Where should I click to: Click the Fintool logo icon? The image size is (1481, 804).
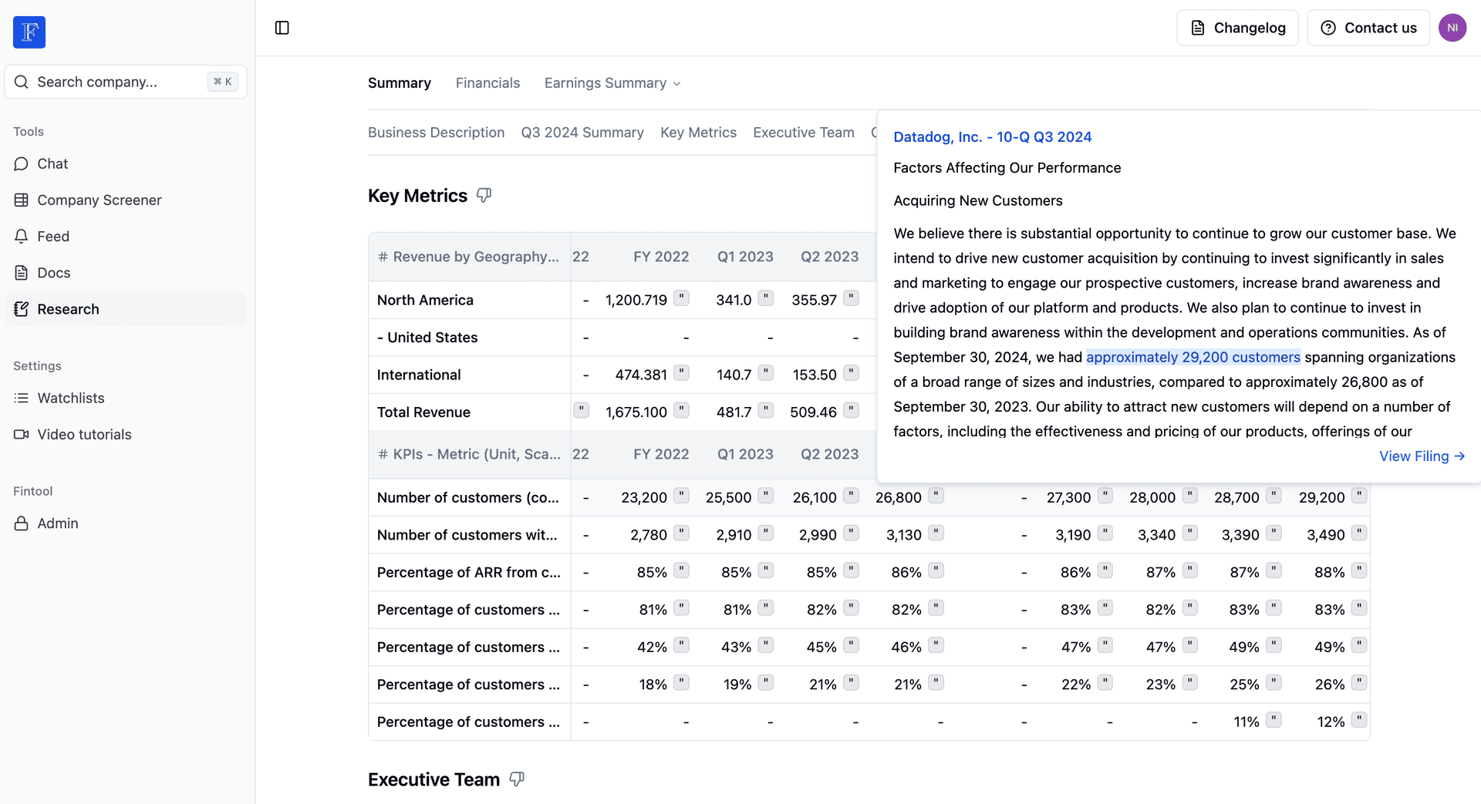point(29,32)
